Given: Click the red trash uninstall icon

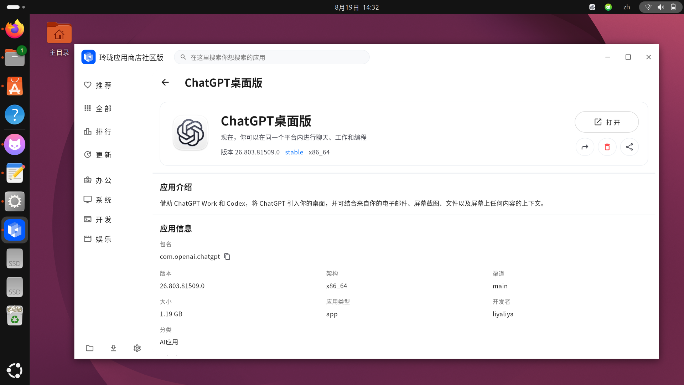Looking at the screenshot, I should pyautogui.click(x=607, y=147).
